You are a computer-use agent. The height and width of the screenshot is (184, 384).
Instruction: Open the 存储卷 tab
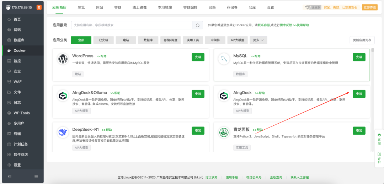tap(233, 7)
